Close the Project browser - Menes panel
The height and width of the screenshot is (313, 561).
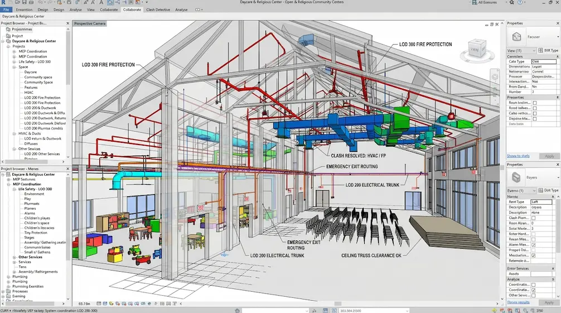[x=67, y=168]
